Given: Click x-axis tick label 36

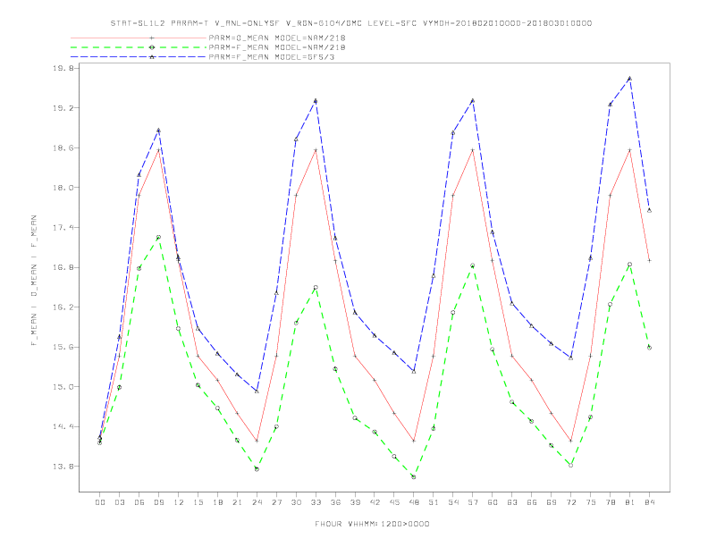Looking at the screenshot, I should (335, 502).
